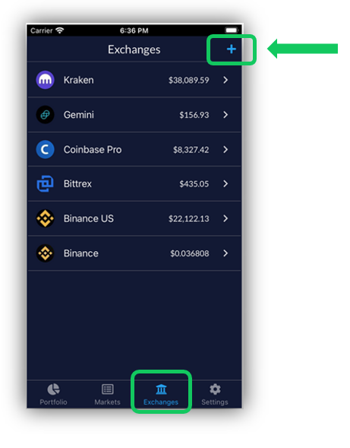Screen dimensions: 350x448
Task: Open the Settings gear tab
Action: pyautogui.click(x=215, y=395)
